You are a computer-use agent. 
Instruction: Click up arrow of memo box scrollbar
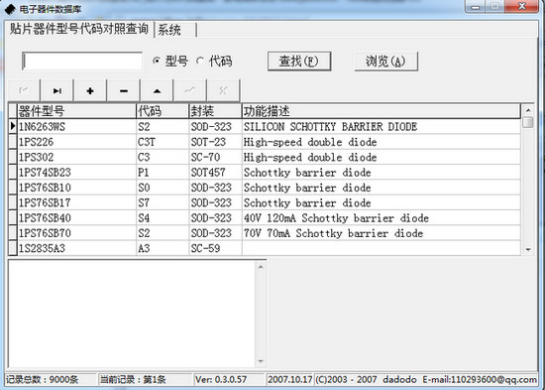261,267
